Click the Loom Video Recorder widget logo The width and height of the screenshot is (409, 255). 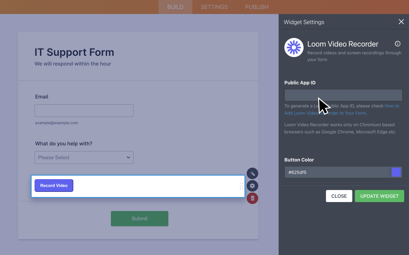pyautogui.click(x=294, y=47)
